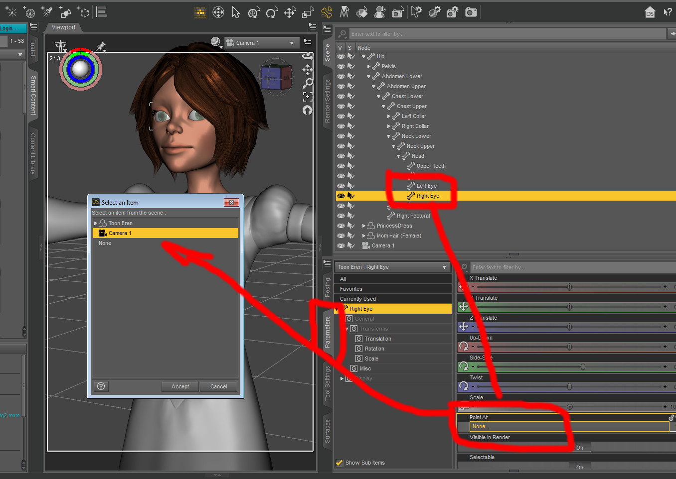Click the viewport draw style sphere icon

pos(216,42)
